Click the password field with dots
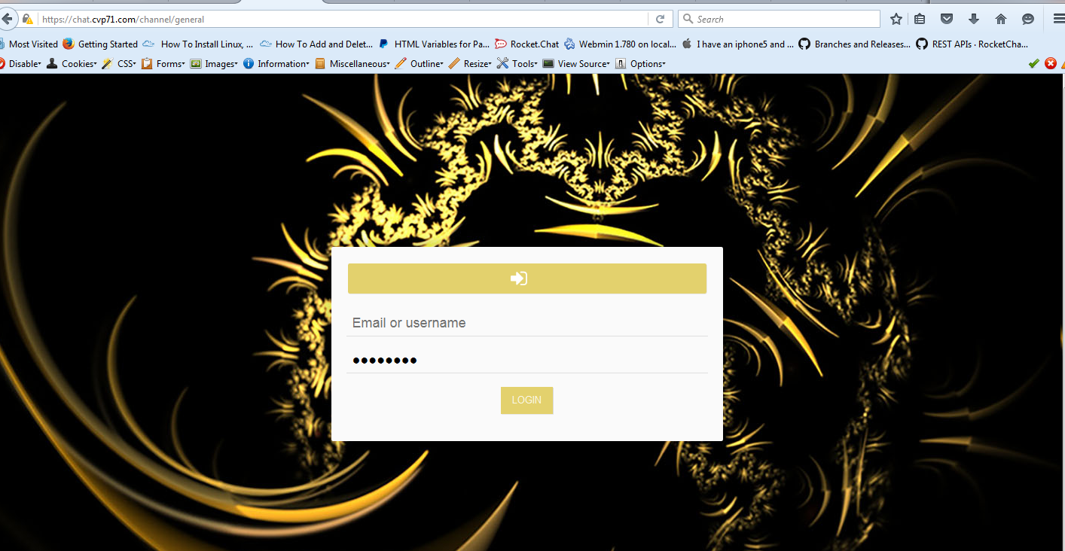This screenshot has width=1065, height=551. pos(527,360)
